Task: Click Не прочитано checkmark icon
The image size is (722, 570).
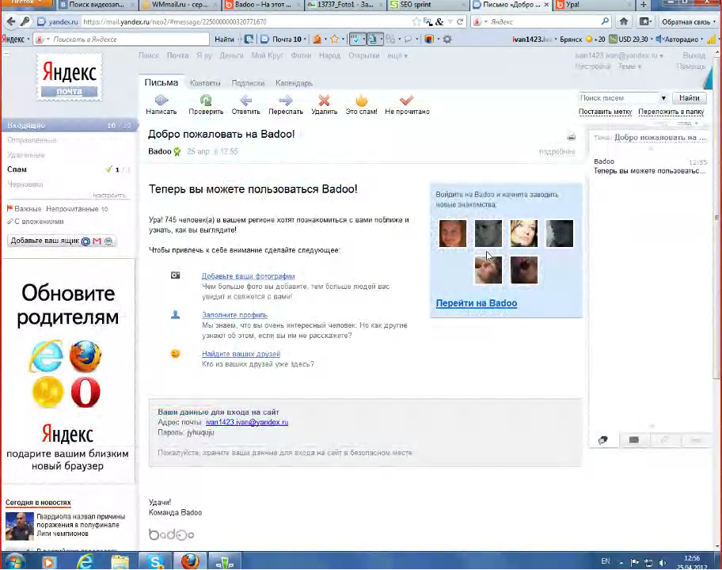Action: (407, 100)
